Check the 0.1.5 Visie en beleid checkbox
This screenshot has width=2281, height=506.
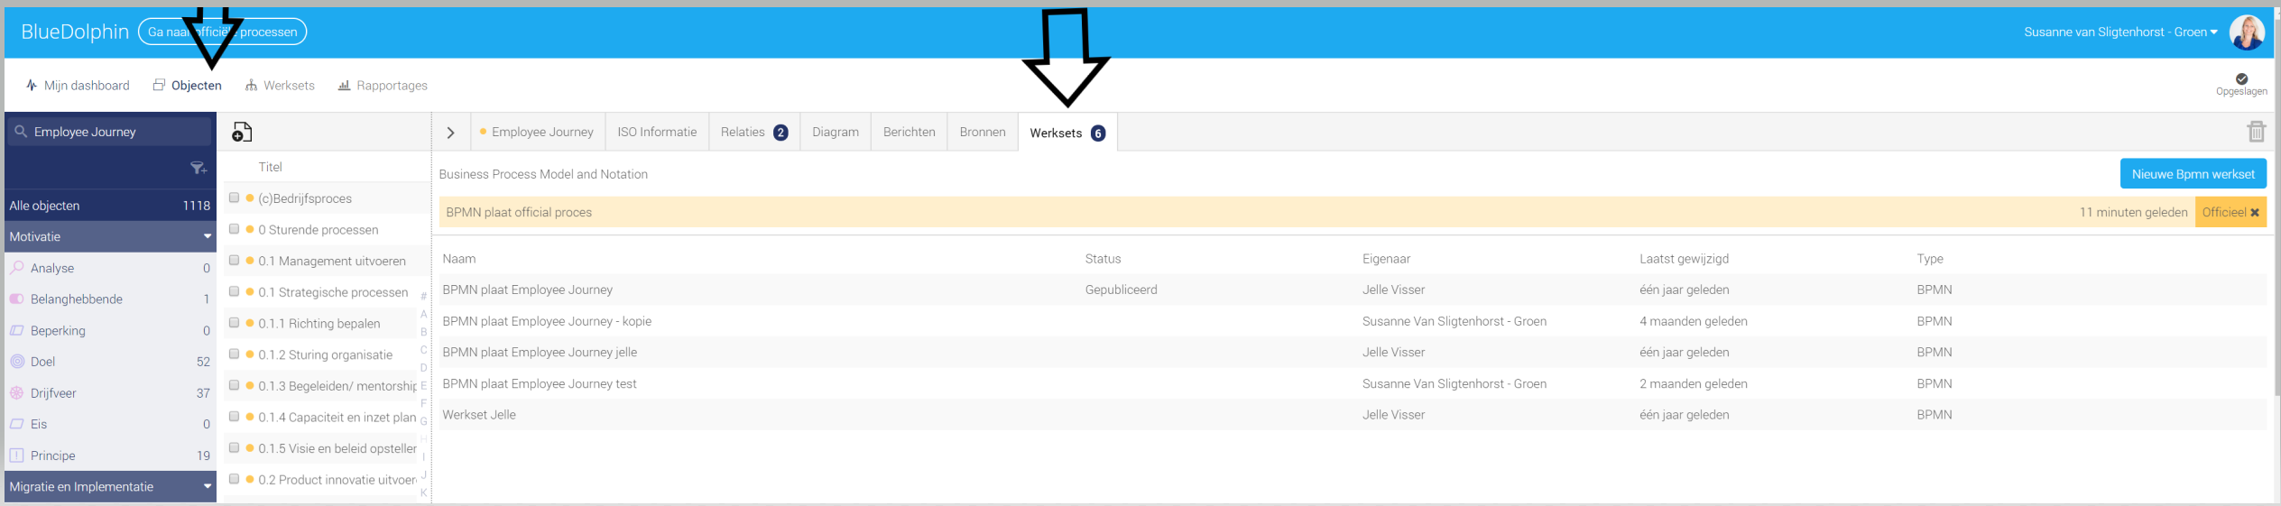234,447
